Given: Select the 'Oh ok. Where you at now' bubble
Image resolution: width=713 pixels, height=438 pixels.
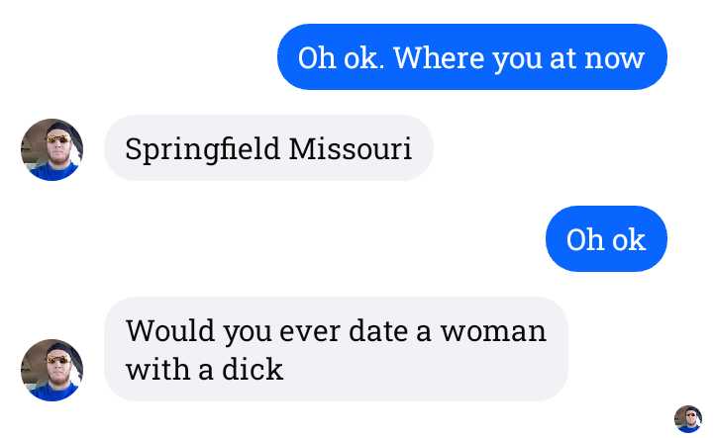Looking at the screenshot, I should pyautogui.click(x=472, y=56).
